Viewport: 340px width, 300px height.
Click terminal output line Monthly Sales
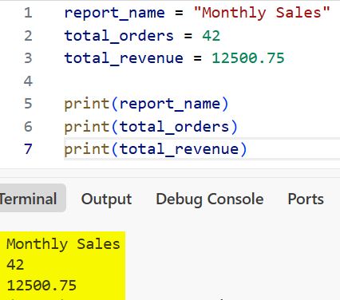click(x=63, y=244)
